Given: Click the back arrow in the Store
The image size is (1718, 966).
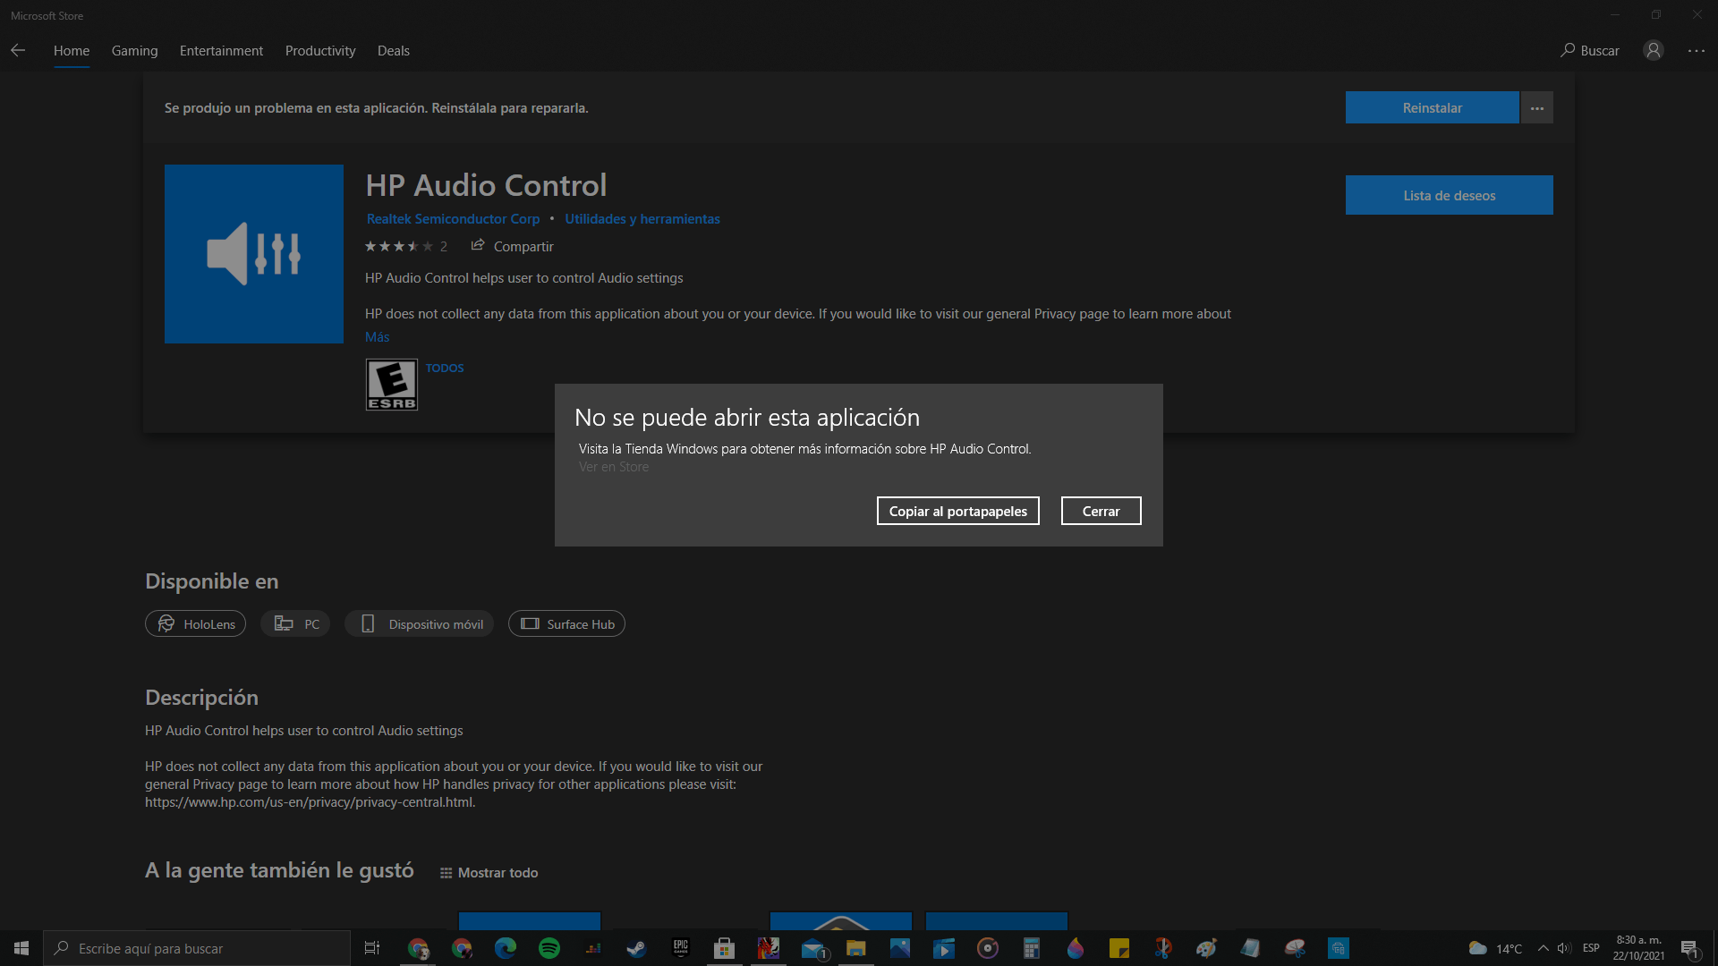Looking at the screenshot, I should [18, 51].
